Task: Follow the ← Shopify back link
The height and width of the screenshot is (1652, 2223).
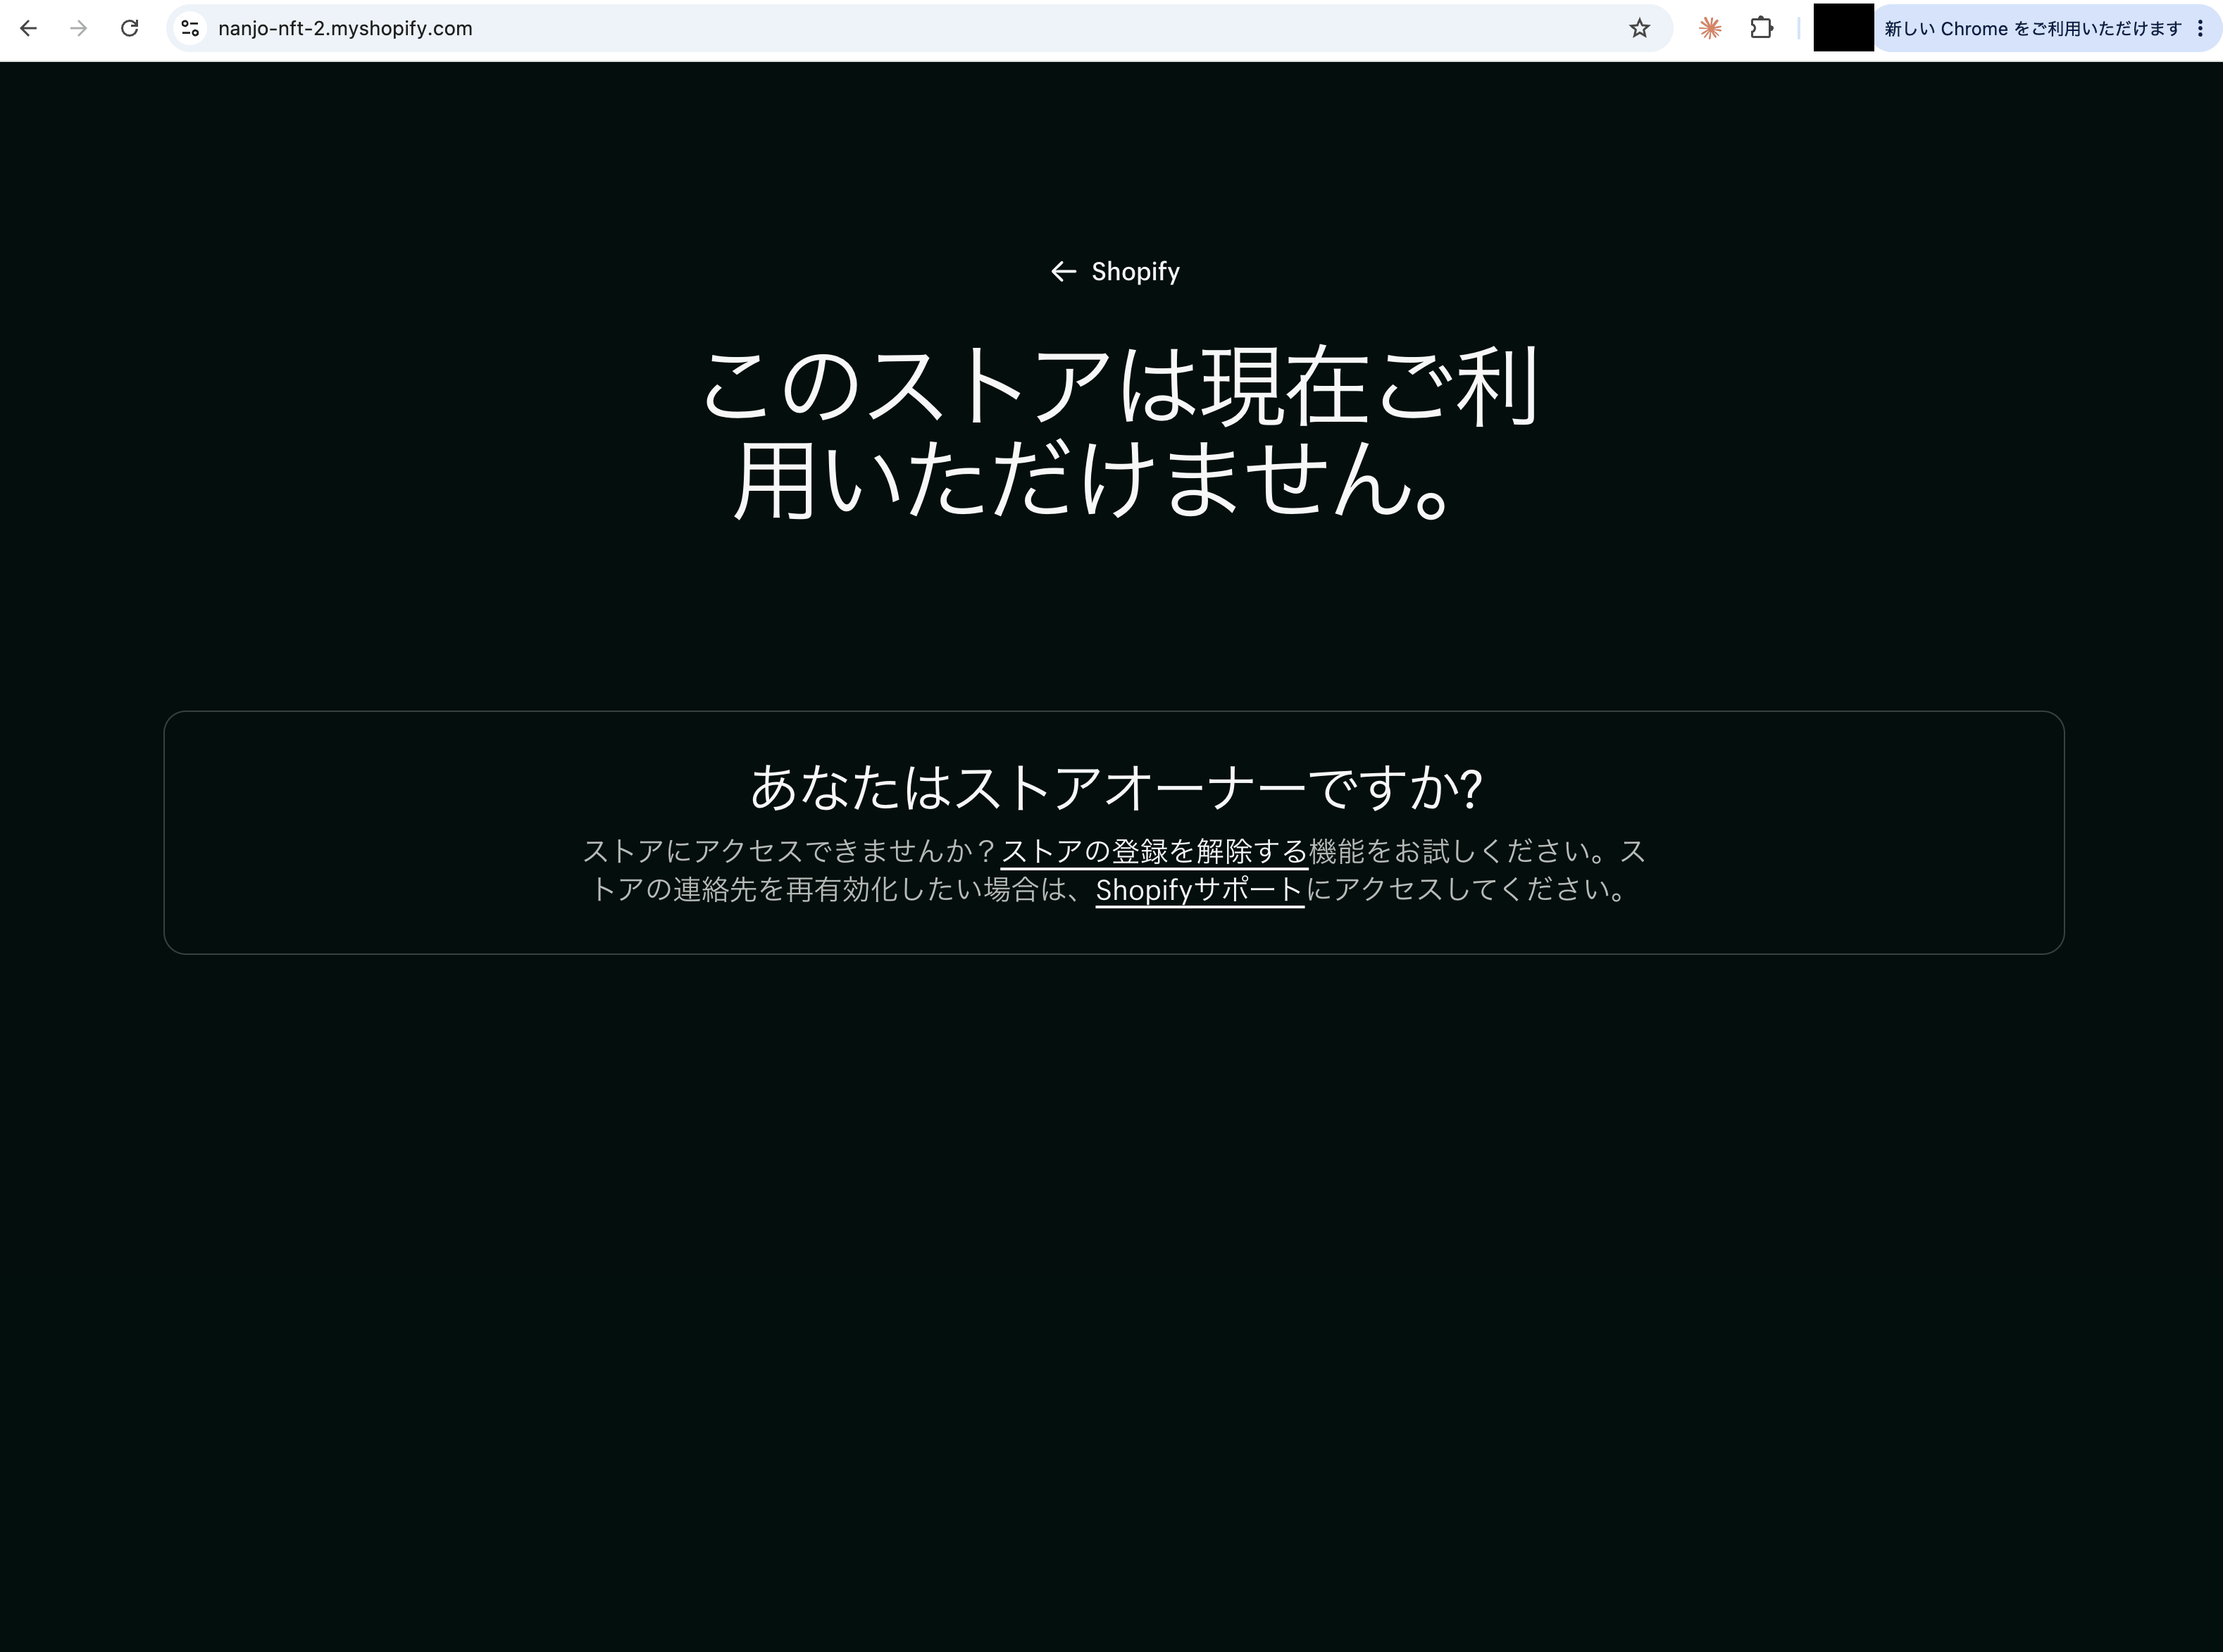Action: (x=1115, y=271)
